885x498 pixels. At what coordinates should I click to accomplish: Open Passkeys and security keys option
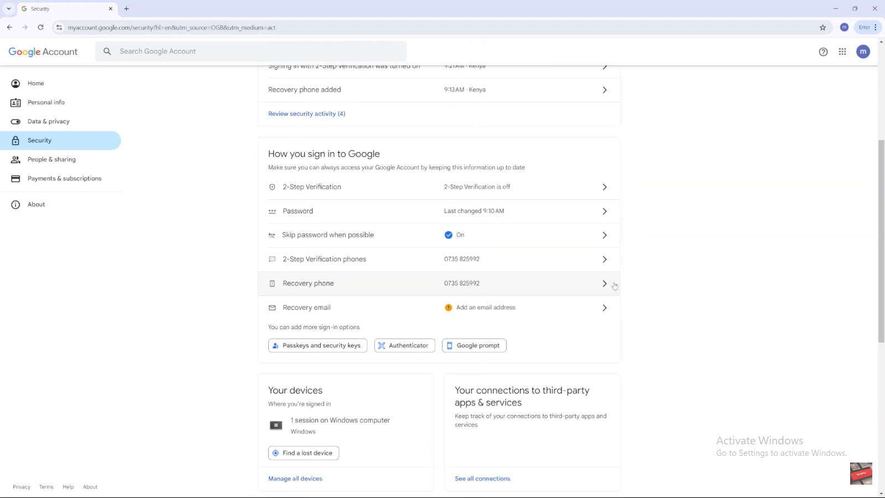click(x=317, y=346)
